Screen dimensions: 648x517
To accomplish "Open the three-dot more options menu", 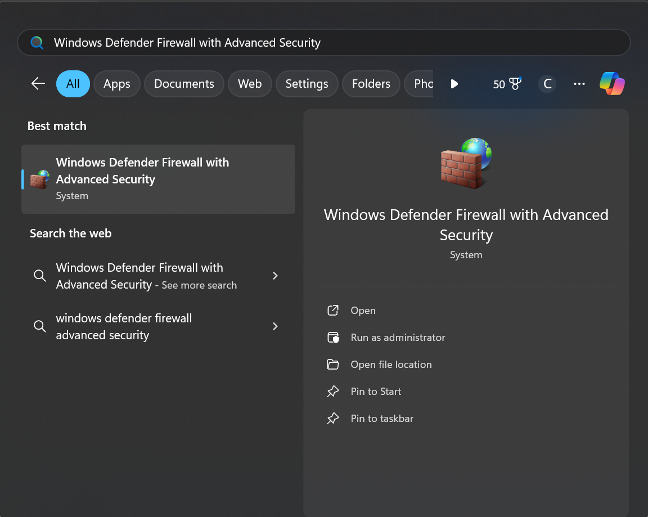I will coord(579,84).
